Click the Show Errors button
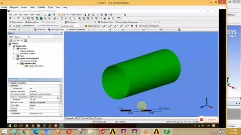 [x=75, y=15]
